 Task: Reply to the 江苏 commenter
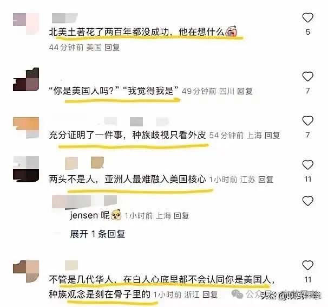[x=266, y=180]
